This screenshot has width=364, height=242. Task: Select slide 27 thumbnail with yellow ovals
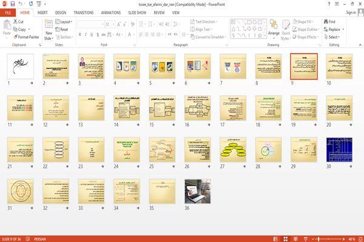(233, 150)
